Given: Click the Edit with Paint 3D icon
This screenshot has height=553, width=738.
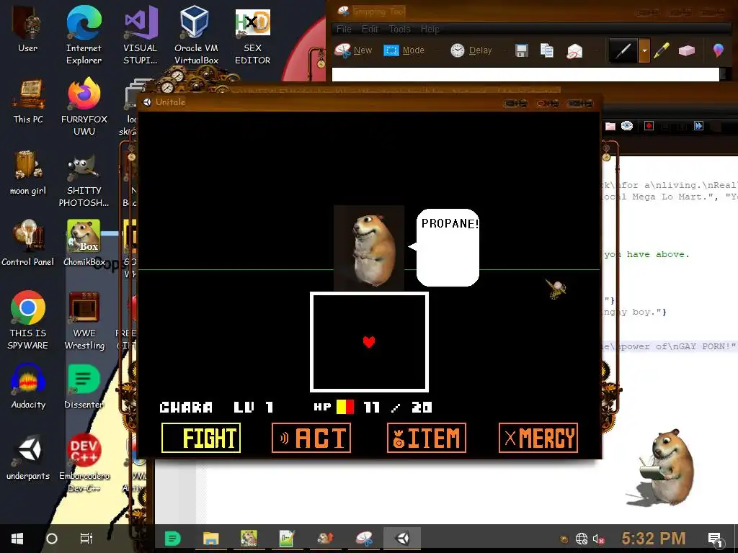Looking at the screenshot, I should coord(718,50).
